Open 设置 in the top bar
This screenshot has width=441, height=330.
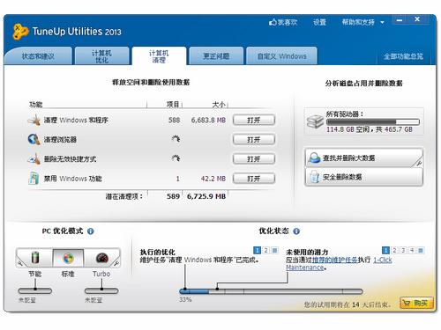click(x=319, y=22)
